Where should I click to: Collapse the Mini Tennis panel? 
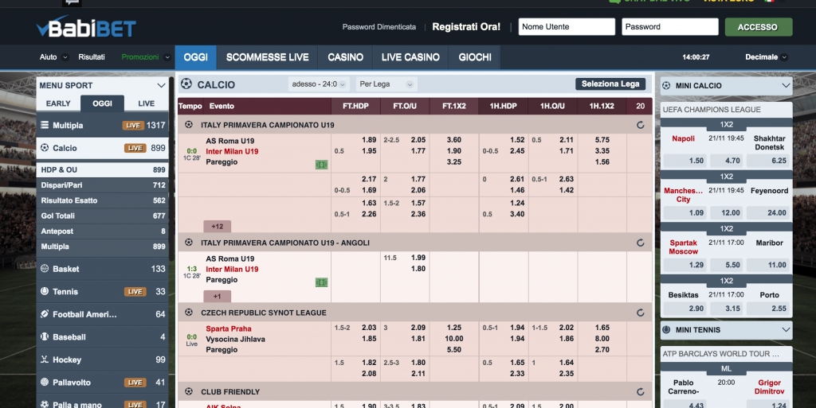pyautogui.click(x=786, y=329)
